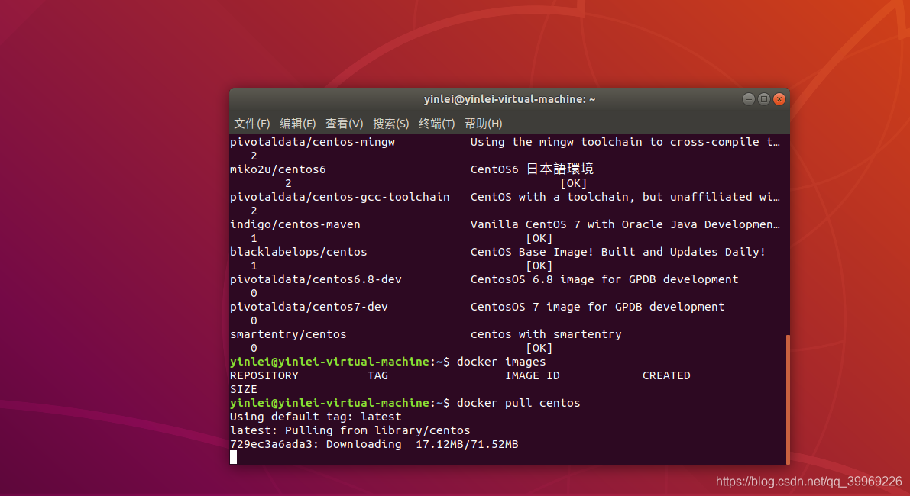Viewport: 910px width, 496px height.
Task: Click 'Vanilla CentOS 7 with Oracle Java' description
Action: [626, 224]
